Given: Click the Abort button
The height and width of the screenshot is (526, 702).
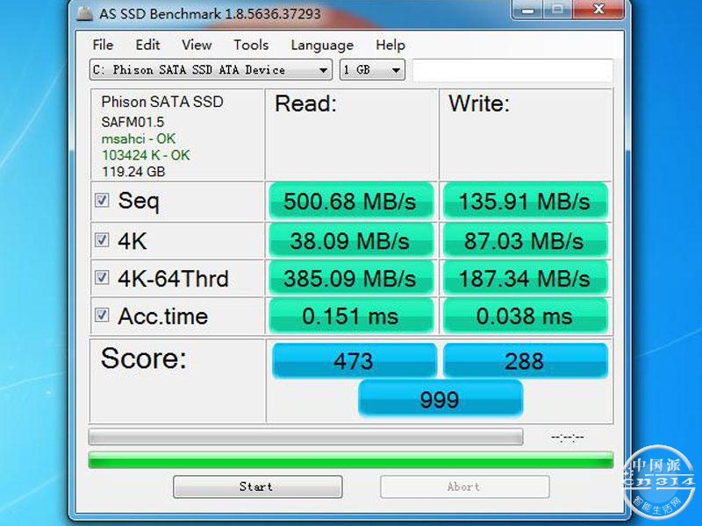Looking at the screenshot, I should 465,487.
